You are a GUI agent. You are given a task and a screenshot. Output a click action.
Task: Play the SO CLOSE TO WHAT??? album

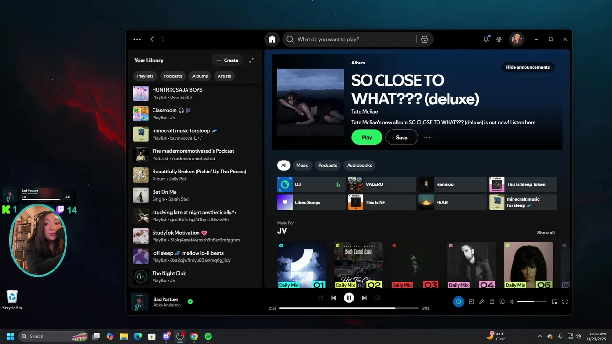pos(367,137)
